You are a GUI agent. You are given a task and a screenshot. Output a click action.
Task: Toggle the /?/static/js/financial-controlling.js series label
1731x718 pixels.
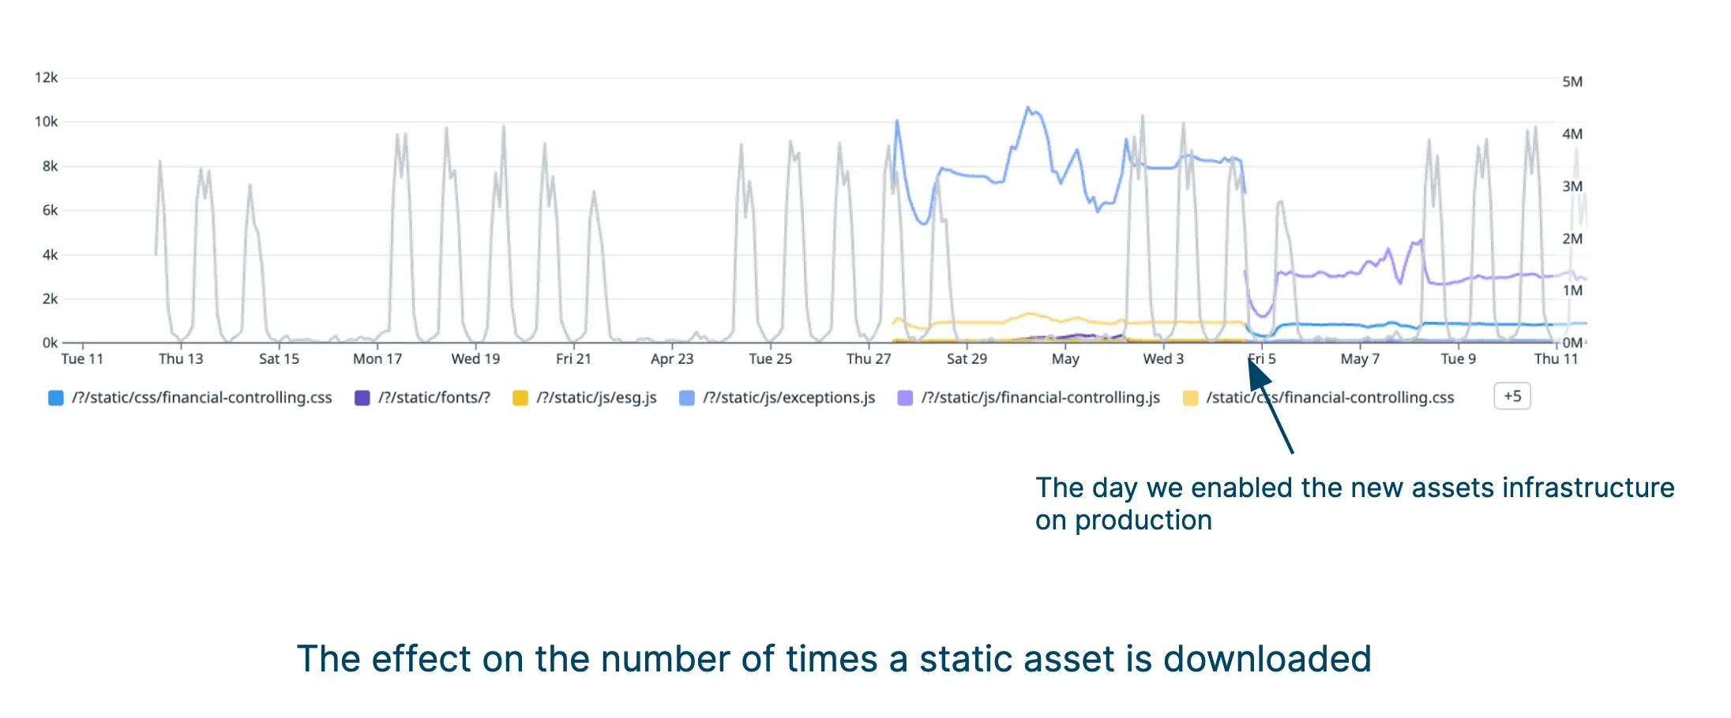[1040, 398]
